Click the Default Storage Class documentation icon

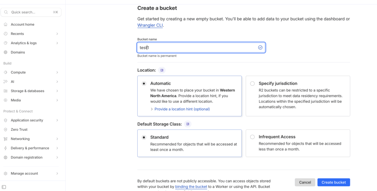pos(188,124)
